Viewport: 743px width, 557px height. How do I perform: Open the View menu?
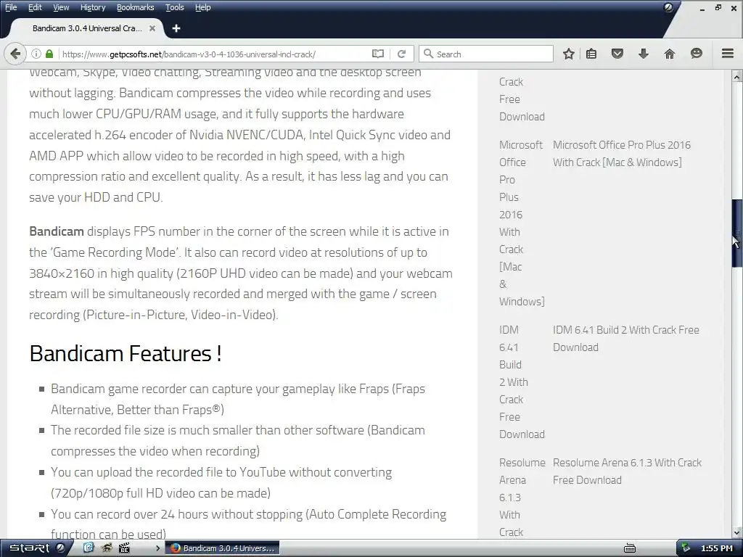tap(61, 7)
